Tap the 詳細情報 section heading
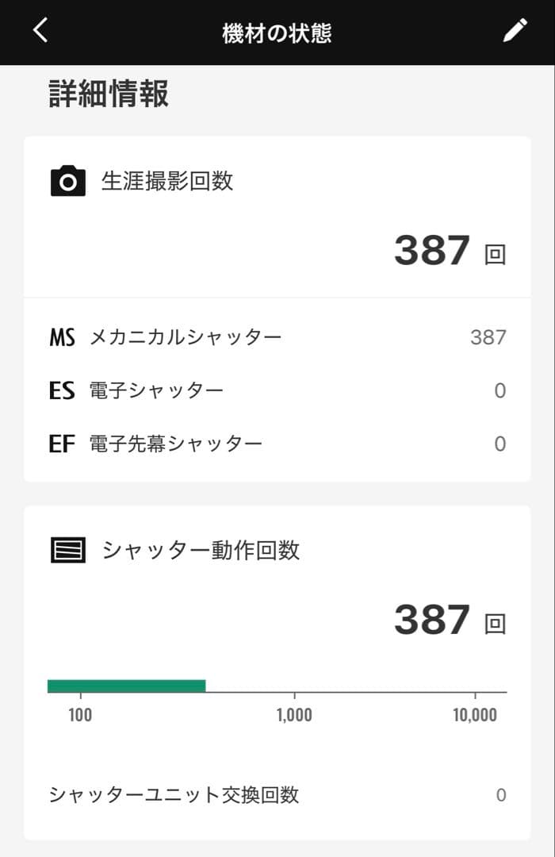 pyautogui.click(x=109, y=94)
